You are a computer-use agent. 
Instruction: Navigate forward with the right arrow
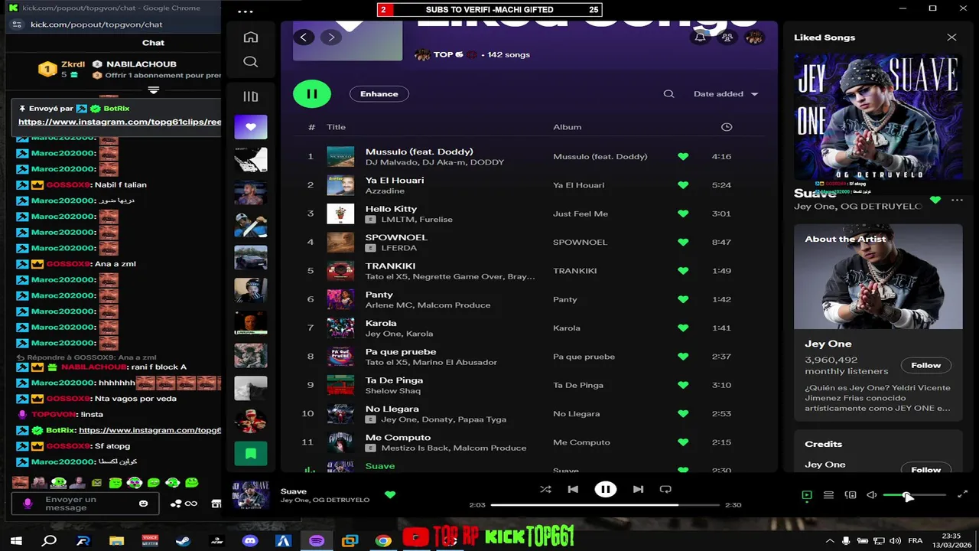pyautogui.click(x=330, y=37)
